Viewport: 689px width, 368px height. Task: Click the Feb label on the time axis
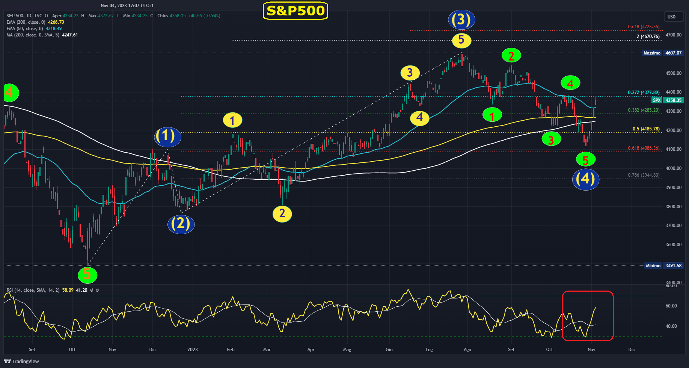[x=231, y=350]
